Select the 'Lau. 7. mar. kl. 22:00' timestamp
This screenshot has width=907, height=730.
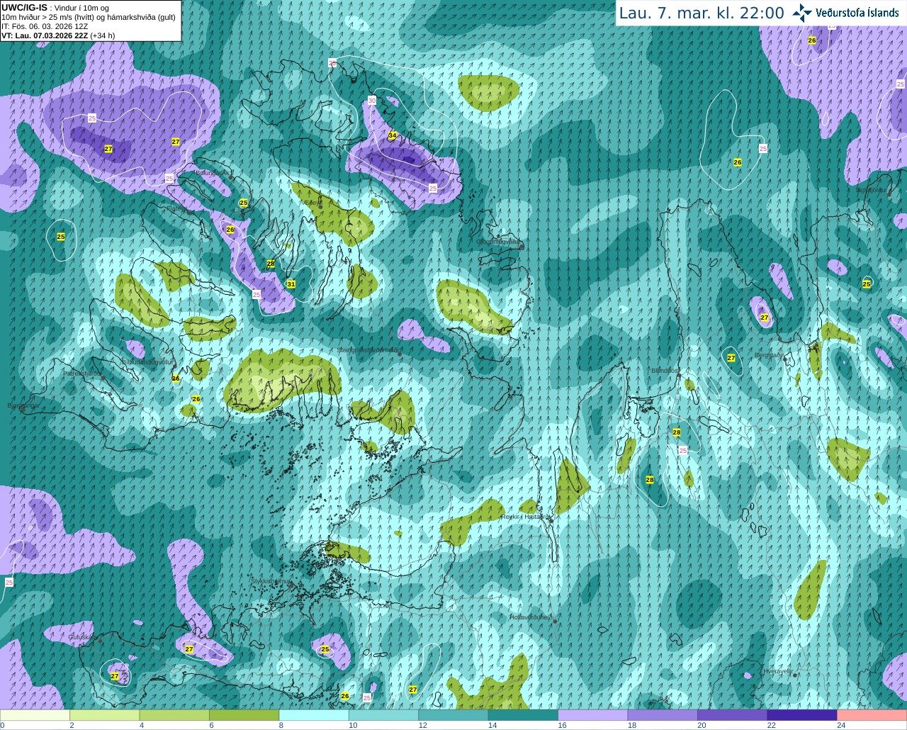[x=702, y=13]
